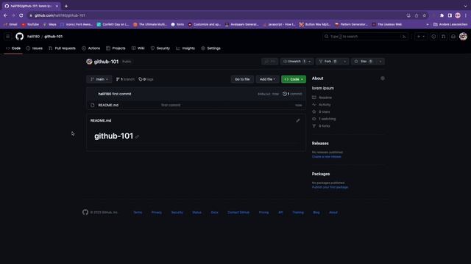The height and width of the screenshot is (264, 471).
Task: Focus the Type / to search field
Action: pos(365,37)
